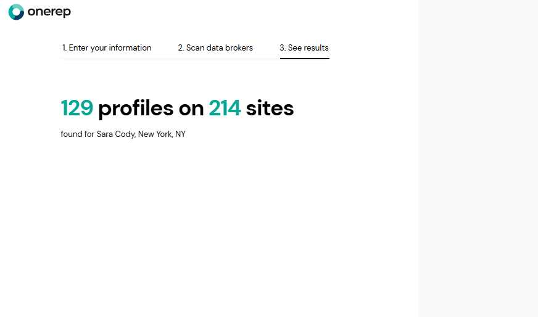Click the number 1 in the first step
Screen dimensions: 538x317
pyautogui.click(x=64, y=47)
